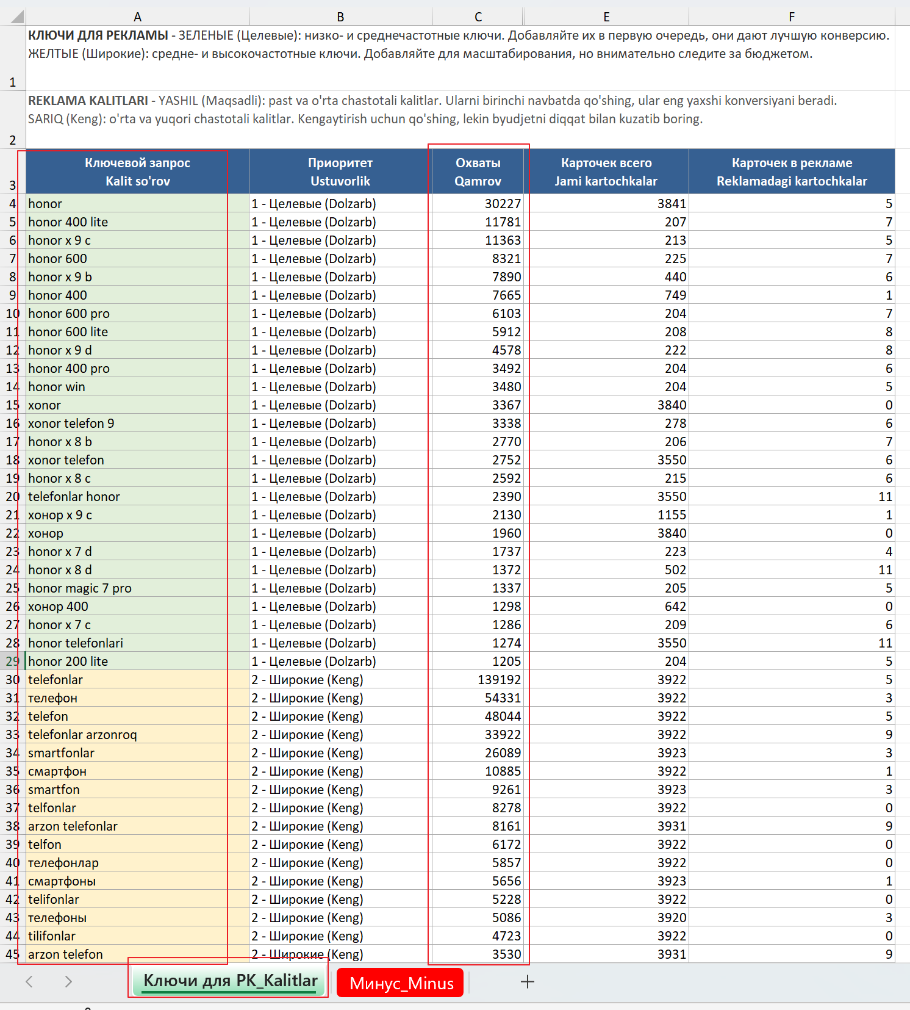
Task: Select the reach value 54331
Action: pos(478,698)
